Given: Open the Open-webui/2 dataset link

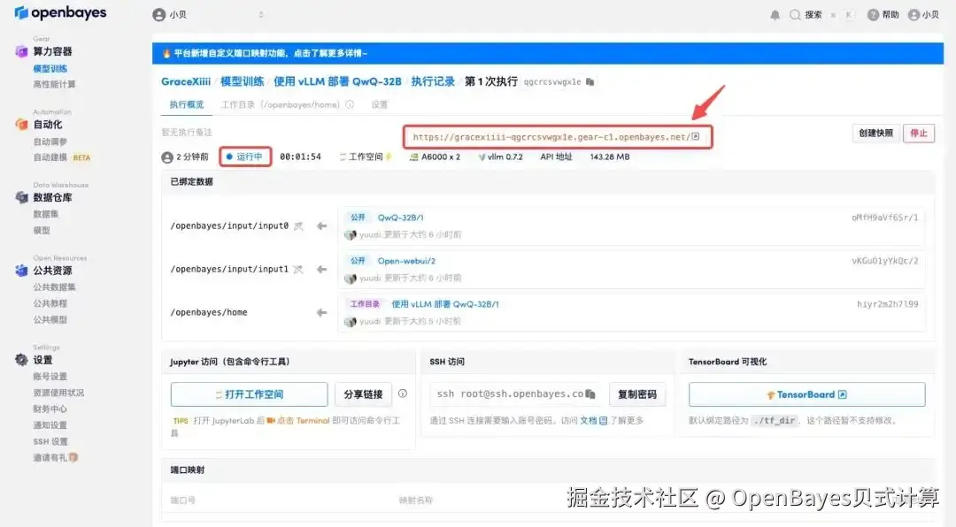Looking at the screenshot, I should 406,261.
